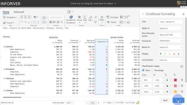Click the currency format icon
Viewport: 187px width, 105px height.
(54, 22)
